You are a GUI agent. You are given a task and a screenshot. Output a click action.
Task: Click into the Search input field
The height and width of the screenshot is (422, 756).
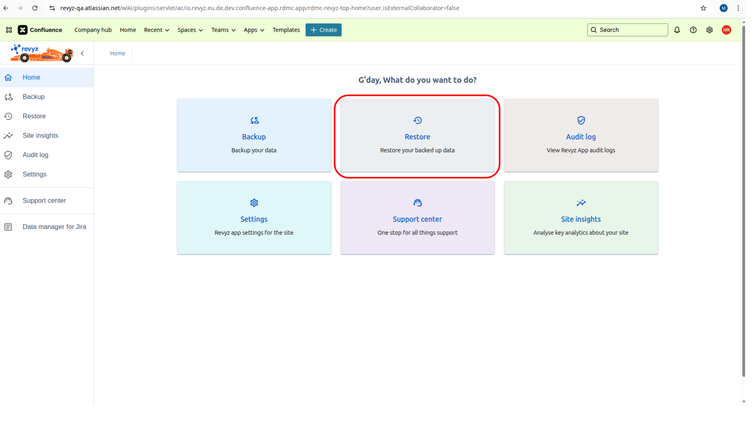[631, 30]
